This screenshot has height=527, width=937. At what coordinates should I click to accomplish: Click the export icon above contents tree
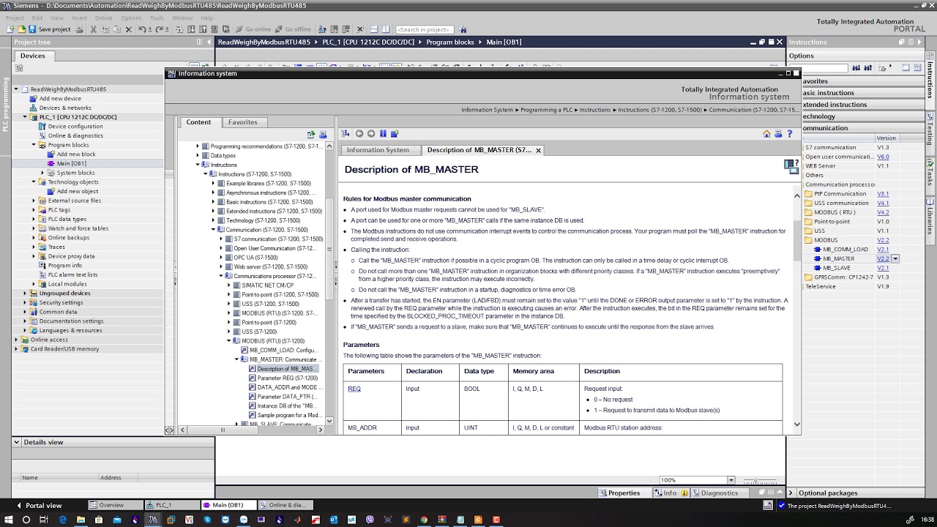(311, 135)
